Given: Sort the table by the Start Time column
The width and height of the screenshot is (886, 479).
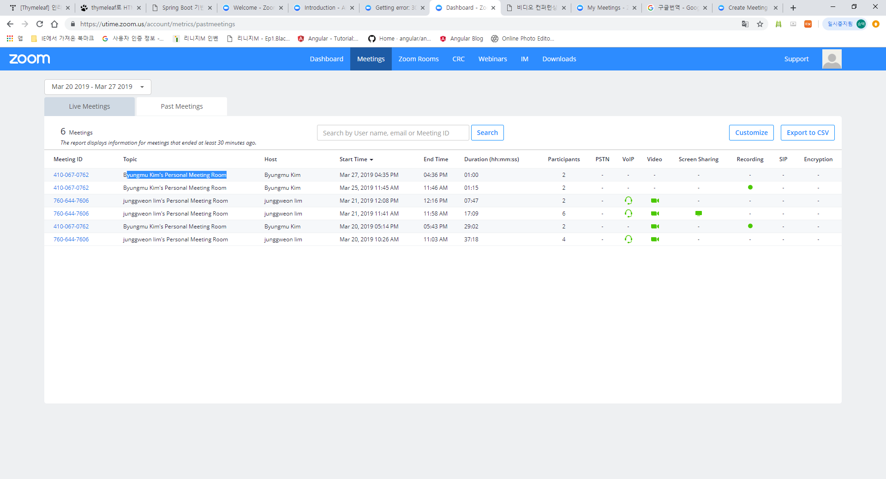Looking at the screenshot, I should point(356,159).
